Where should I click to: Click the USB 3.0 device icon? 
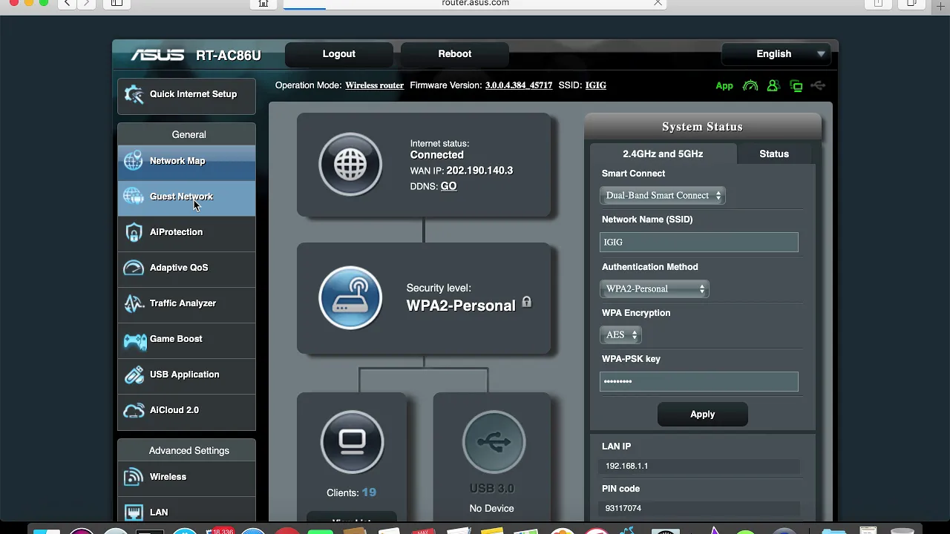[494, 442]
